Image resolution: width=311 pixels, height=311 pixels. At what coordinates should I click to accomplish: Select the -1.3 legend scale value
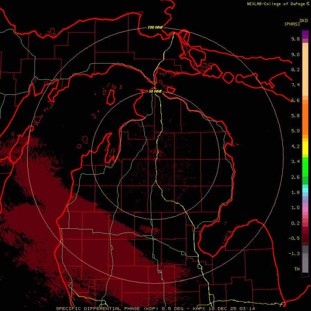[294, 254]
